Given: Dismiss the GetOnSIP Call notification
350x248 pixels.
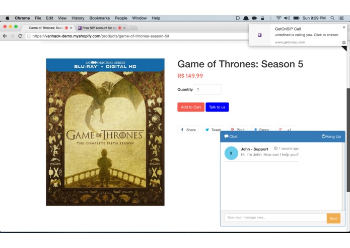Looking at the screenshot, I should point(344,27).
